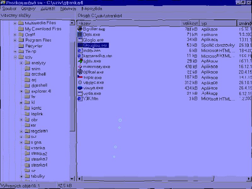Open the Nástroje menu

pos(68,9)
